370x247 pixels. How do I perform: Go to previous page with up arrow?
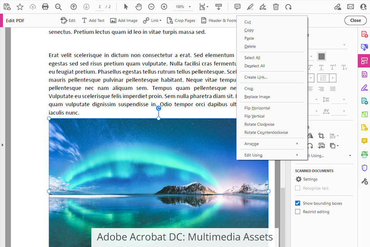(x=74, y=7)
